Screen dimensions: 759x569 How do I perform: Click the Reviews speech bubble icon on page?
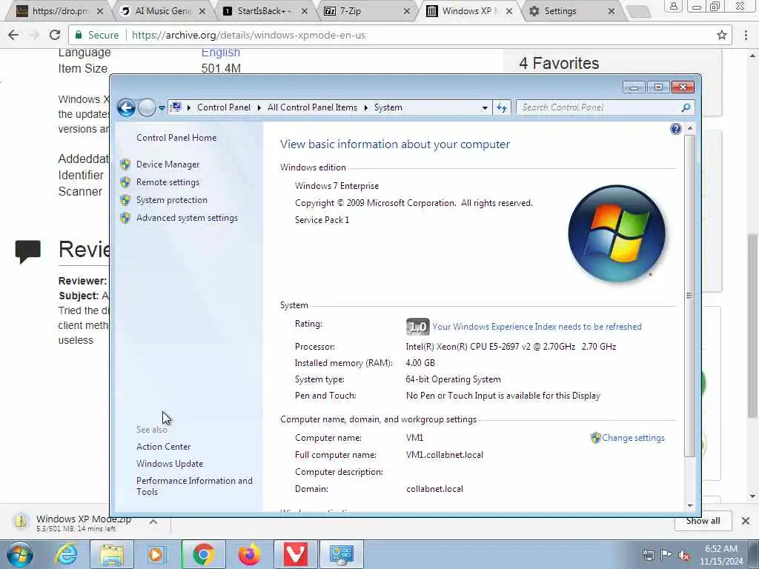28,252
